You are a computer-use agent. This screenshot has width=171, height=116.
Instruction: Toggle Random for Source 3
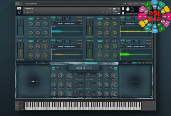point(79,41)
